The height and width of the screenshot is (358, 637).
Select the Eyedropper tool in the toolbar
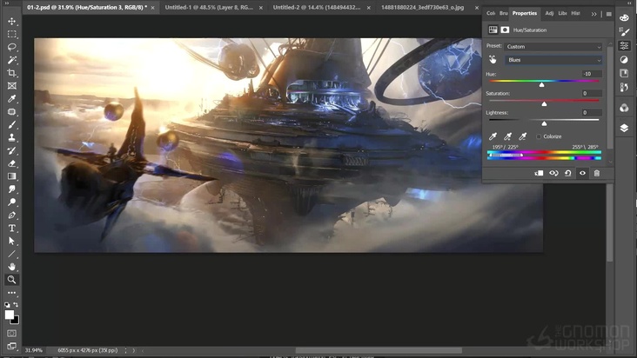tap(12, 99)
